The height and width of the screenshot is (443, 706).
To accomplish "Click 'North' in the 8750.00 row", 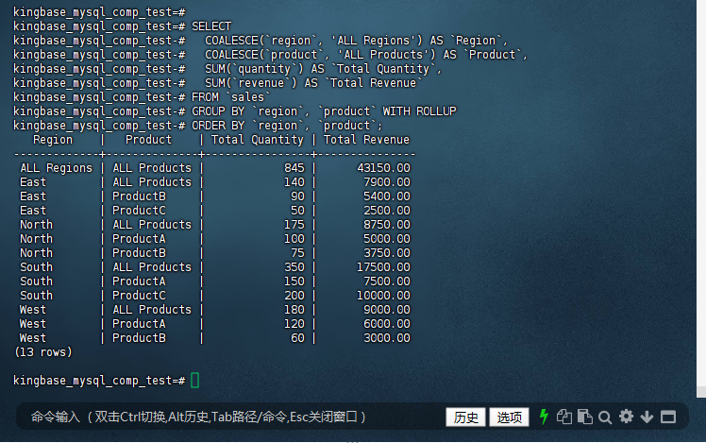I will coord(37,225).
